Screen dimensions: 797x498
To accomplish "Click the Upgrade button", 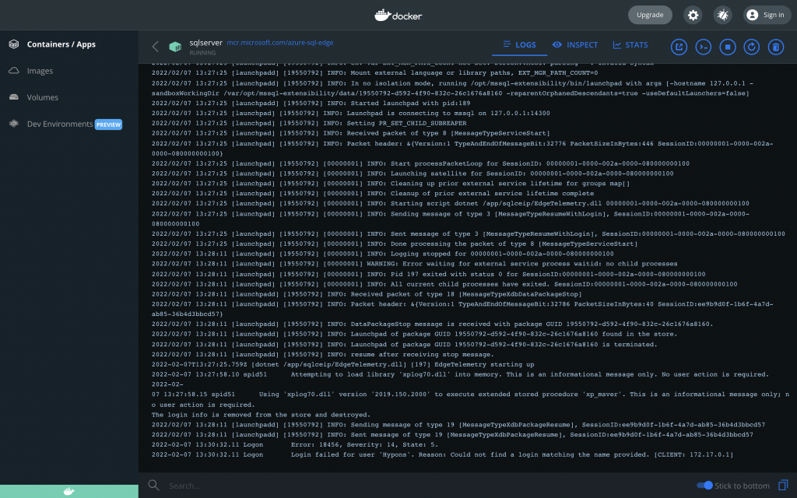I will (650, 15).
